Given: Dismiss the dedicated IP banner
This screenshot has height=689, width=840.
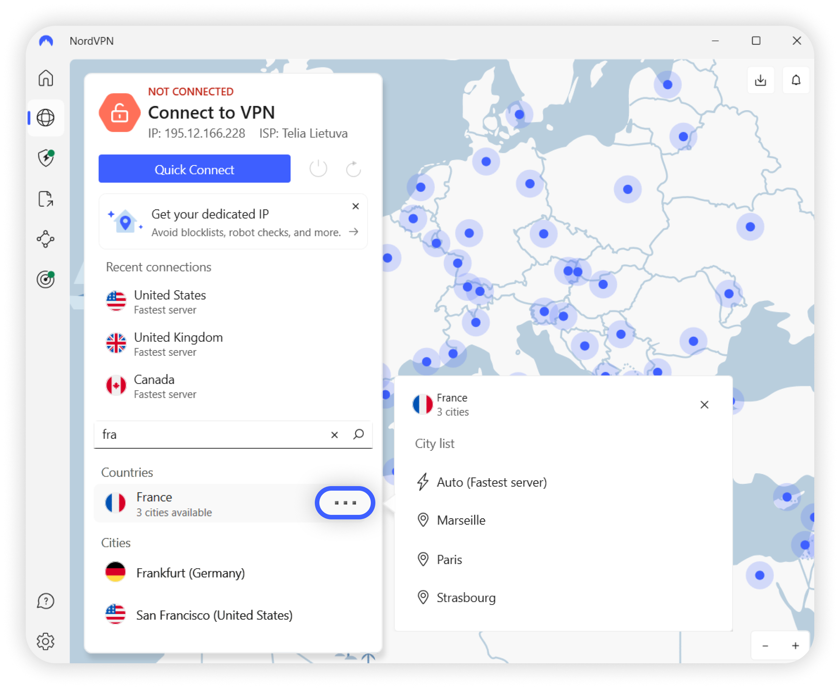Looking at the screenshot, I should [x=355, y=206].
